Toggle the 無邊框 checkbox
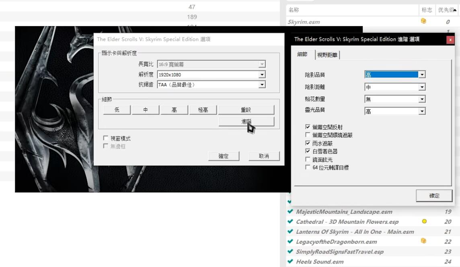460x267 pixels. [106, 146]
